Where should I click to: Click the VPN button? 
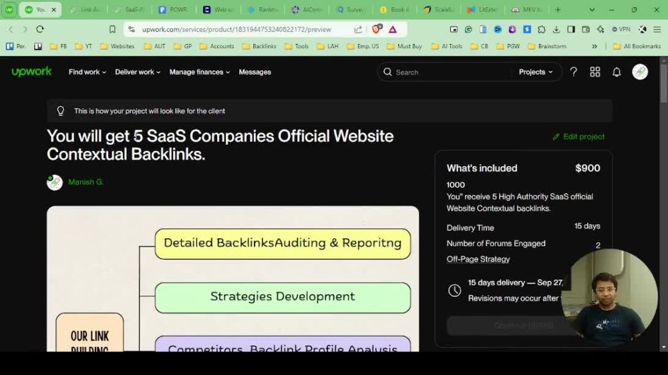pyautogui.click(x=621, y=29)
